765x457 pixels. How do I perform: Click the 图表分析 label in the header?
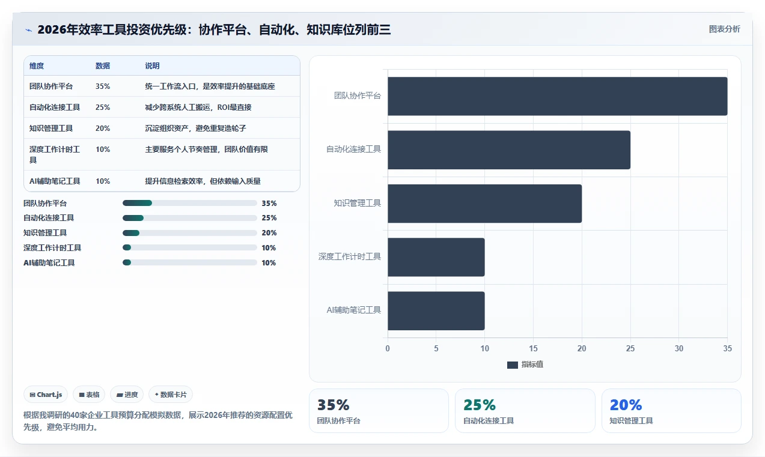click(x=724, y=29)
